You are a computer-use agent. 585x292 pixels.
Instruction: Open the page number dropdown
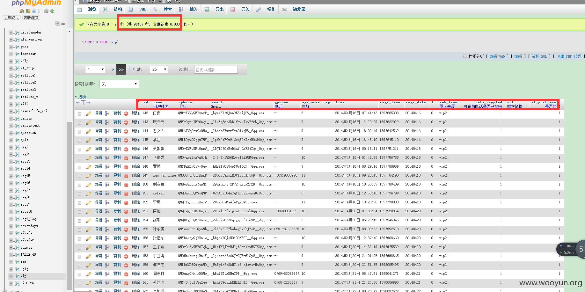[x=95, y=69]
